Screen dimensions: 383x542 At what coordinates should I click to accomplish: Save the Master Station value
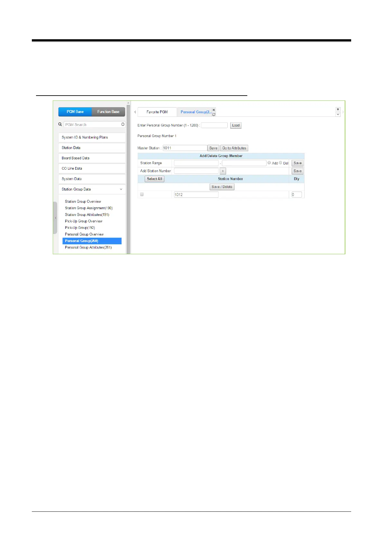[213, 148]
